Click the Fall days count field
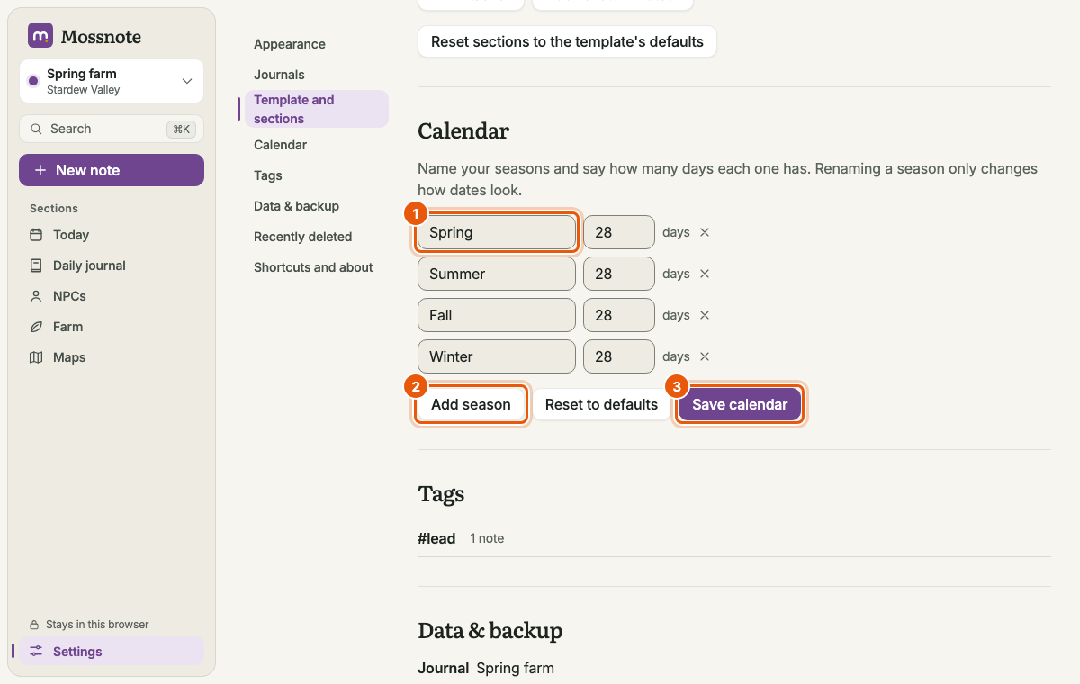1080x684 pixels. [x=619, y=315]
